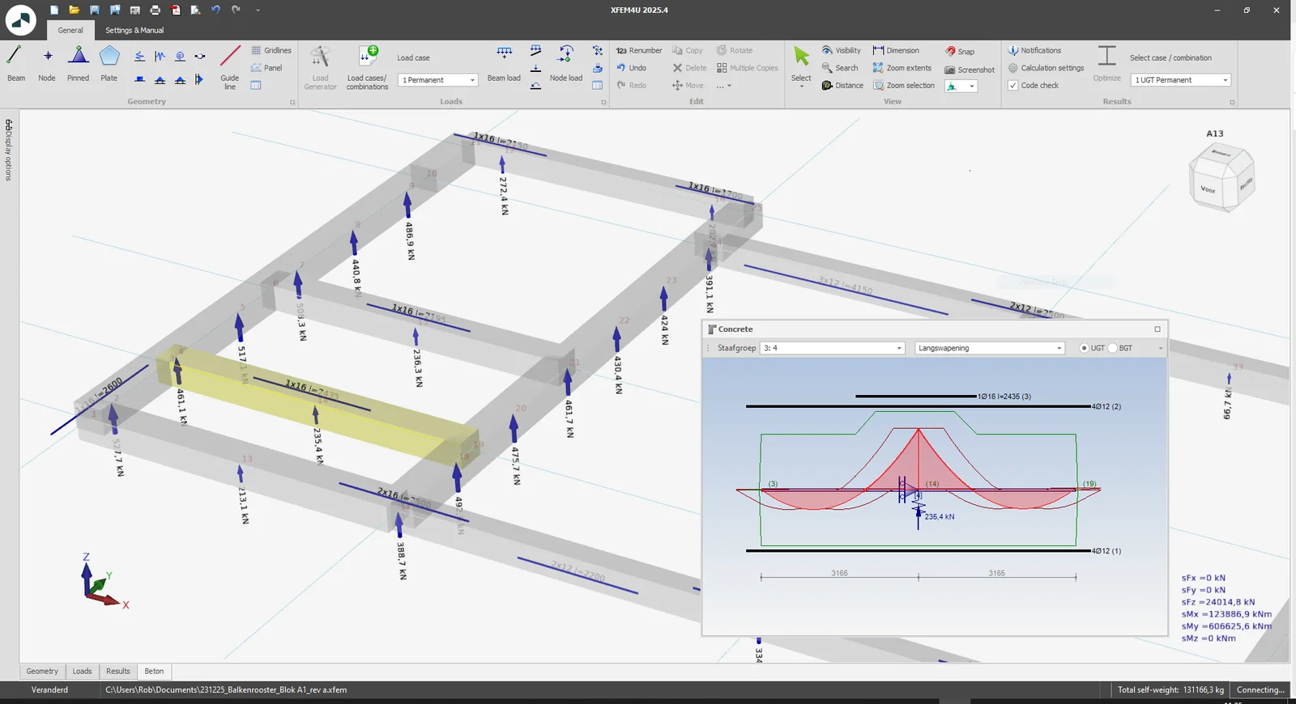The height and width of the screenshot is (704, 1296).
Task: Uncheck the Code check checkbox
Action: tap(1013, 85)
